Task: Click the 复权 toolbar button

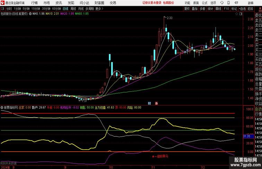Action: pos(187,9)
